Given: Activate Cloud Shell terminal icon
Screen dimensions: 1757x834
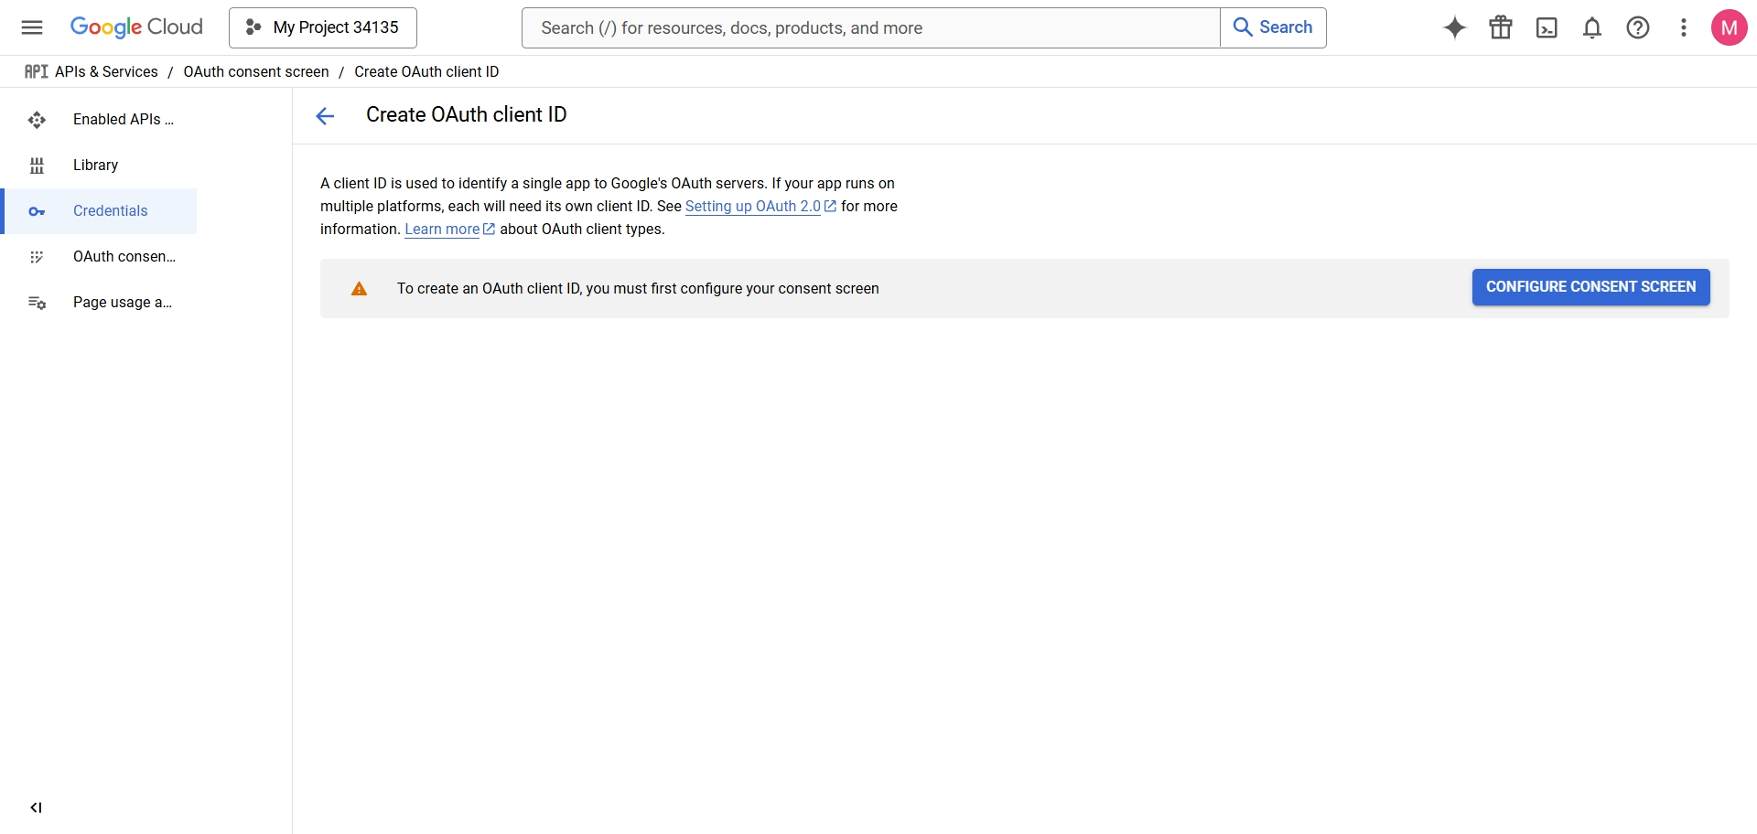Looking at the screenshot, I should pos(1547,27).
